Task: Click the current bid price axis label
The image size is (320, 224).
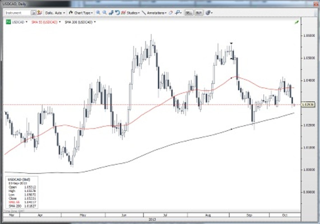Action: pyautogui.click(x=308, y=104)
